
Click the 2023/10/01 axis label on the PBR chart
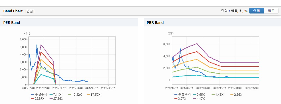point(219,88)
